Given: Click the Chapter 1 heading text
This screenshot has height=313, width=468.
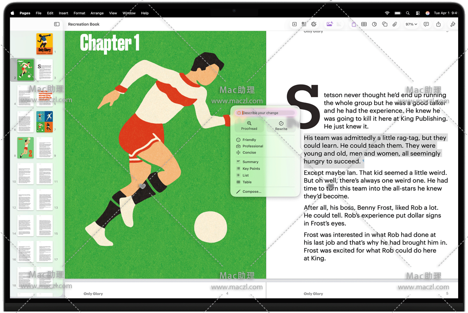Looking at the screenshot, I should coord(110,43).
